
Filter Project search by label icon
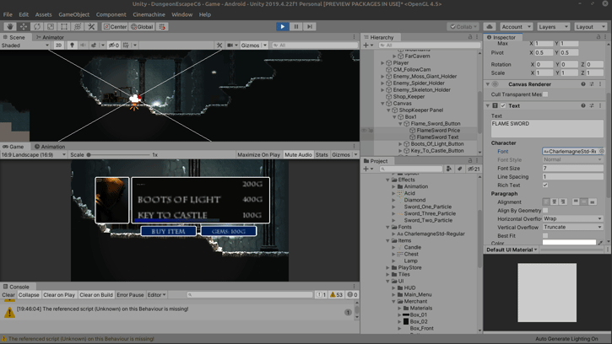460,169
